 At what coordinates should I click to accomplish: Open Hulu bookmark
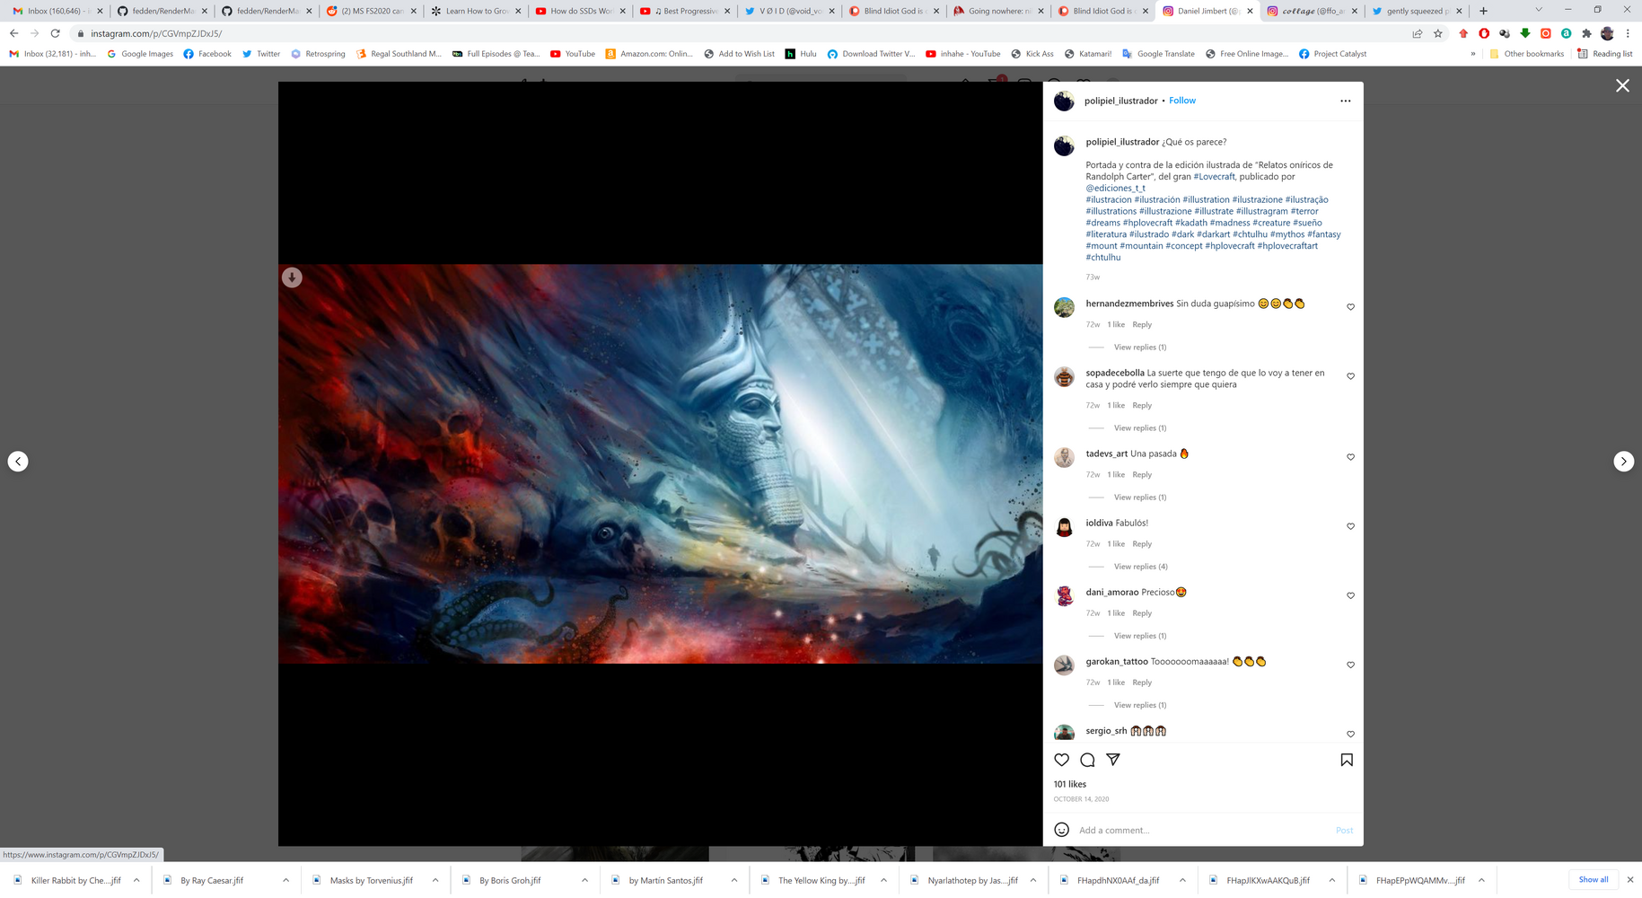click(801, 54)
